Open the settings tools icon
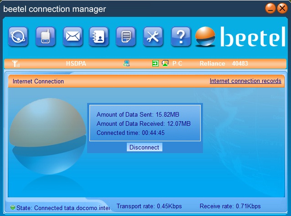This screenshot has height=216, width=291. tap(153, 36)
